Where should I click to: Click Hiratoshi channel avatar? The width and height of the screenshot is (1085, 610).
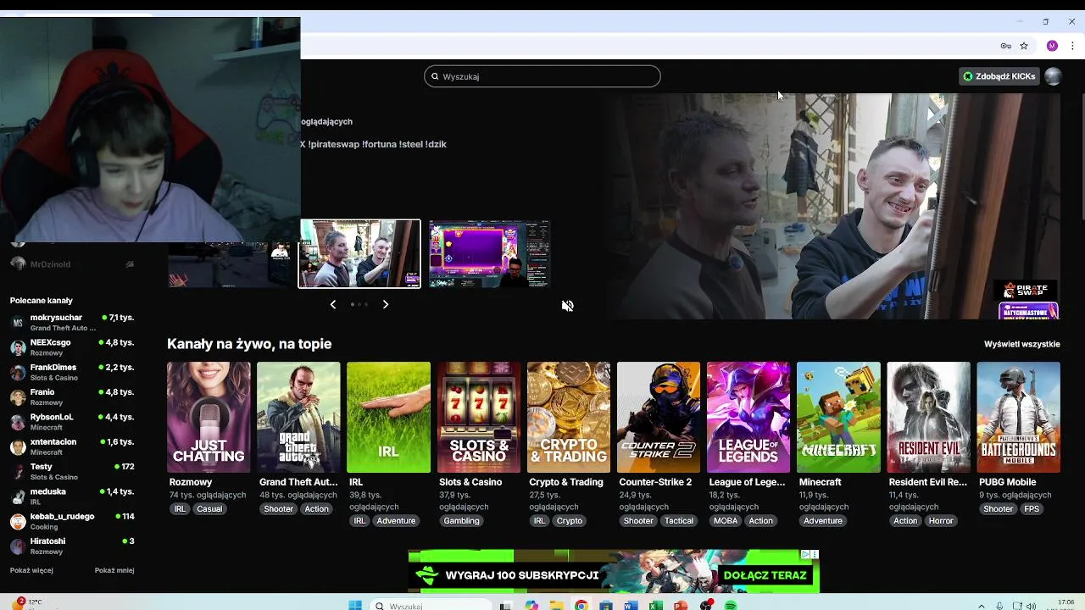tap(18, 546)
